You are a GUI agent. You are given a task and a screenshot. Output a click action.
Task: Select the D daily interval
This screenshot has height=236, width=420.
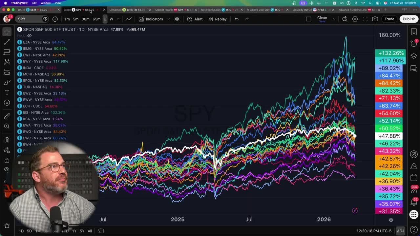point(105,19)
